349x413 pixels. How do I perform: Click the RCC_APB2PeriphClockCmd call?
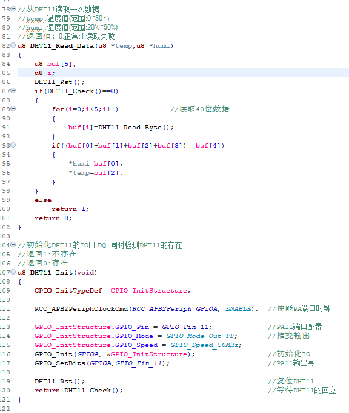147,309
